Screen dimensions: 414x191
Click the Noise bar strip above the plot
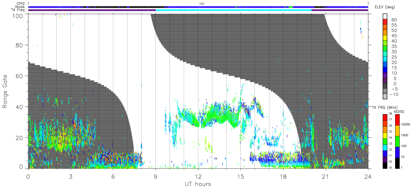198,7
